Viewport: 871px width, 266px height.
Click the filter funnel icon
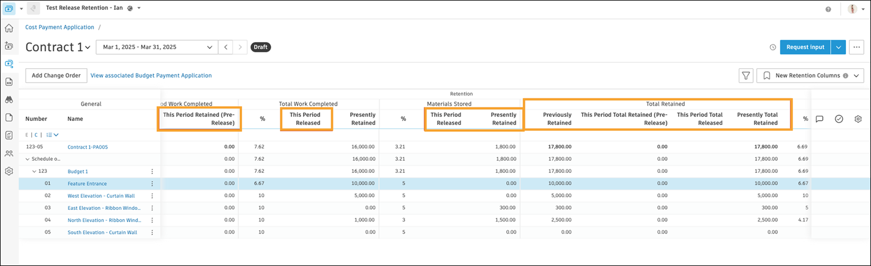(x=746, y=76)
